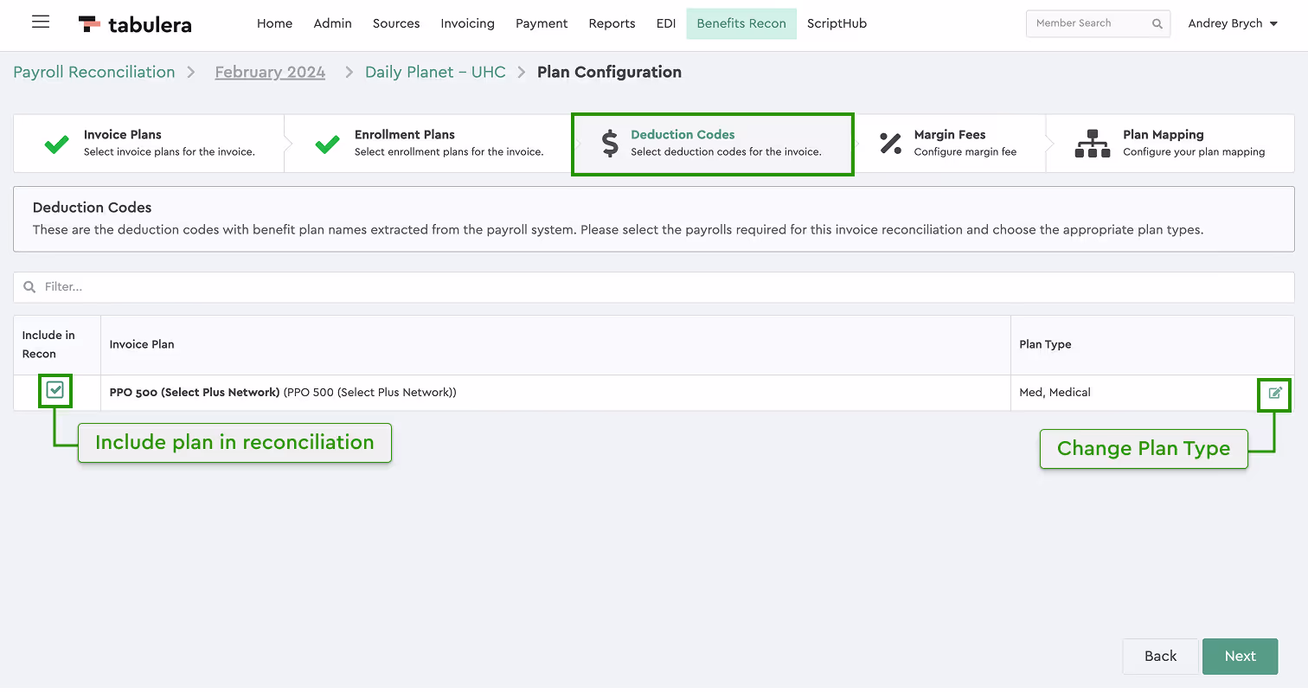
Task: Click the percent Margin Fees icon
Action: click(890, 144)
